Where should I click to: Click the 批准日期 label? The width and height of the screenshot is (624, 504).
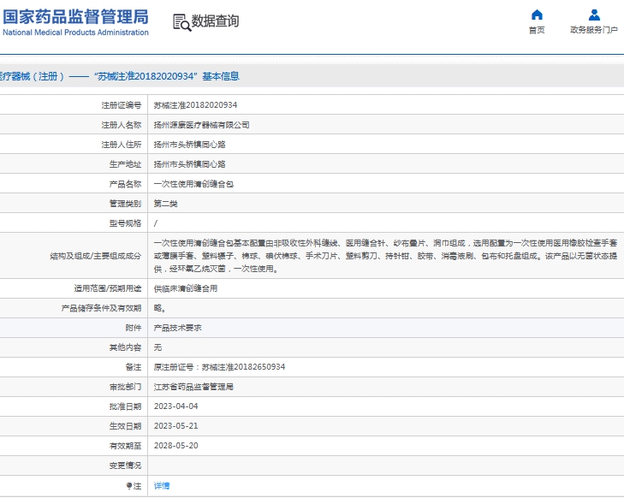point(125,406)
